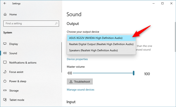
Task: Open the Manage sound devices link
Action: (x=80, y=90)
